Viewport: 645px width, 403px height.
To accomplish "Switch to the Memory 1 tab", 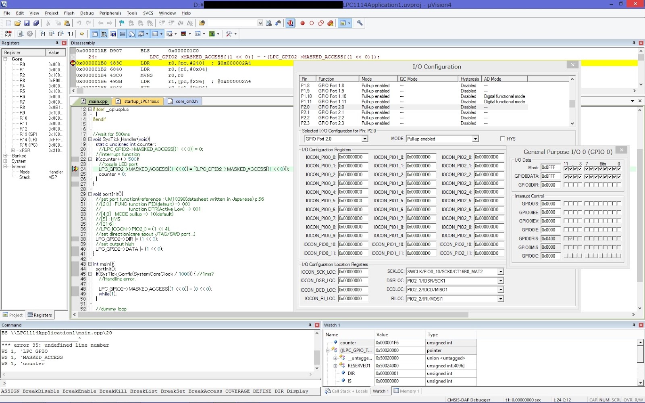I will (406, 391).
